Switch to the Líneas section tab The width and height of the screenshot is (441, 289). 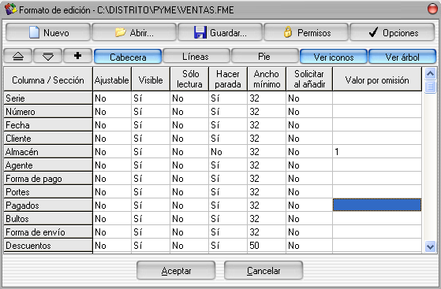click(196, 57)
